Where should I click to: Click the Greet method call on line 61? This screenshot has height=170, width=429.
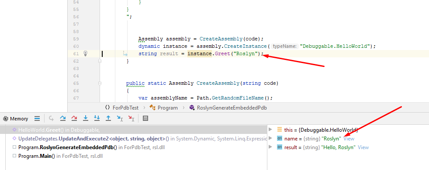tap(222, 53)
